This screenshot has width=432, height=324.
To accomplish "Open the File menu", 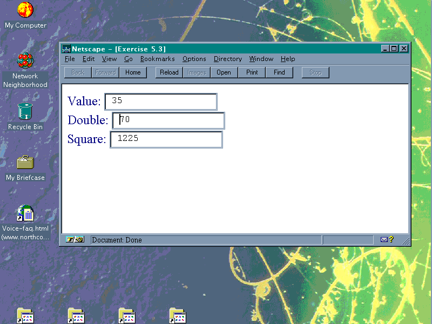I will click(x=70, y=59).
